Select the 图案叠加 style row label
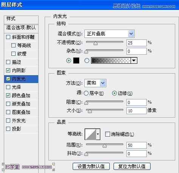This screenshot has width=179, height=173. pos(21,112)
